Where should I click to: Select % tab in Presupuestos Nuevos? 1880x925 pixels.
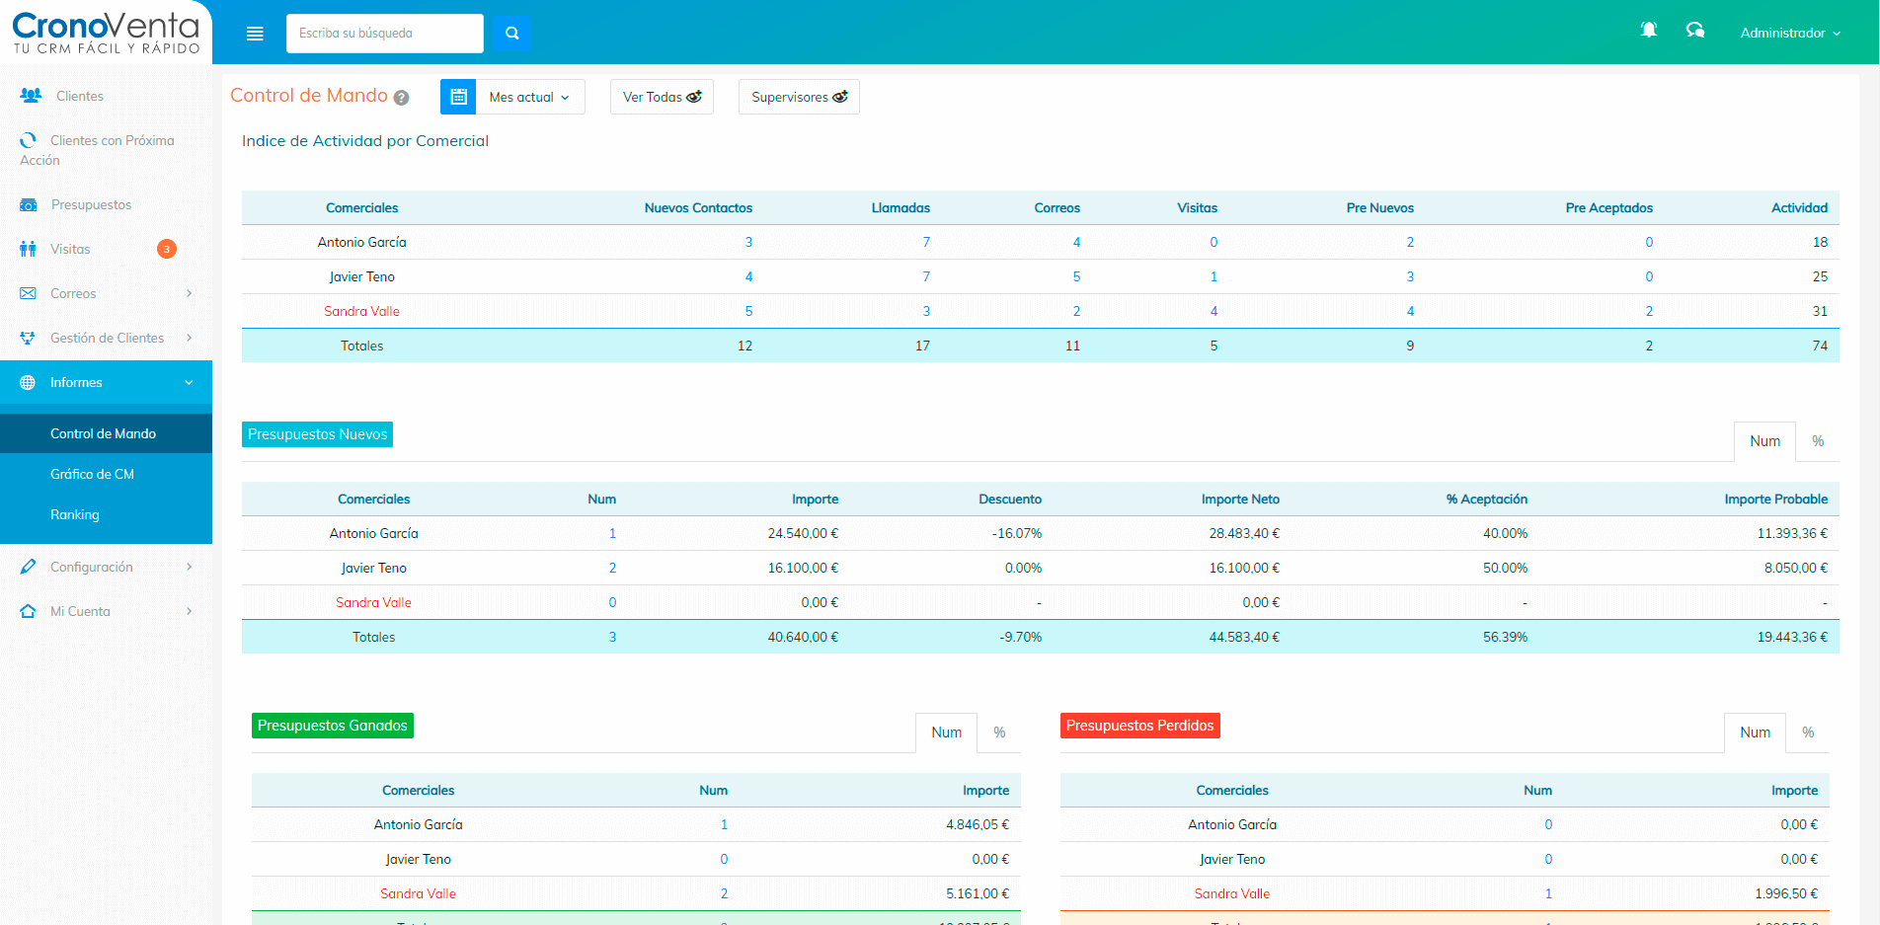[1818, 441]
